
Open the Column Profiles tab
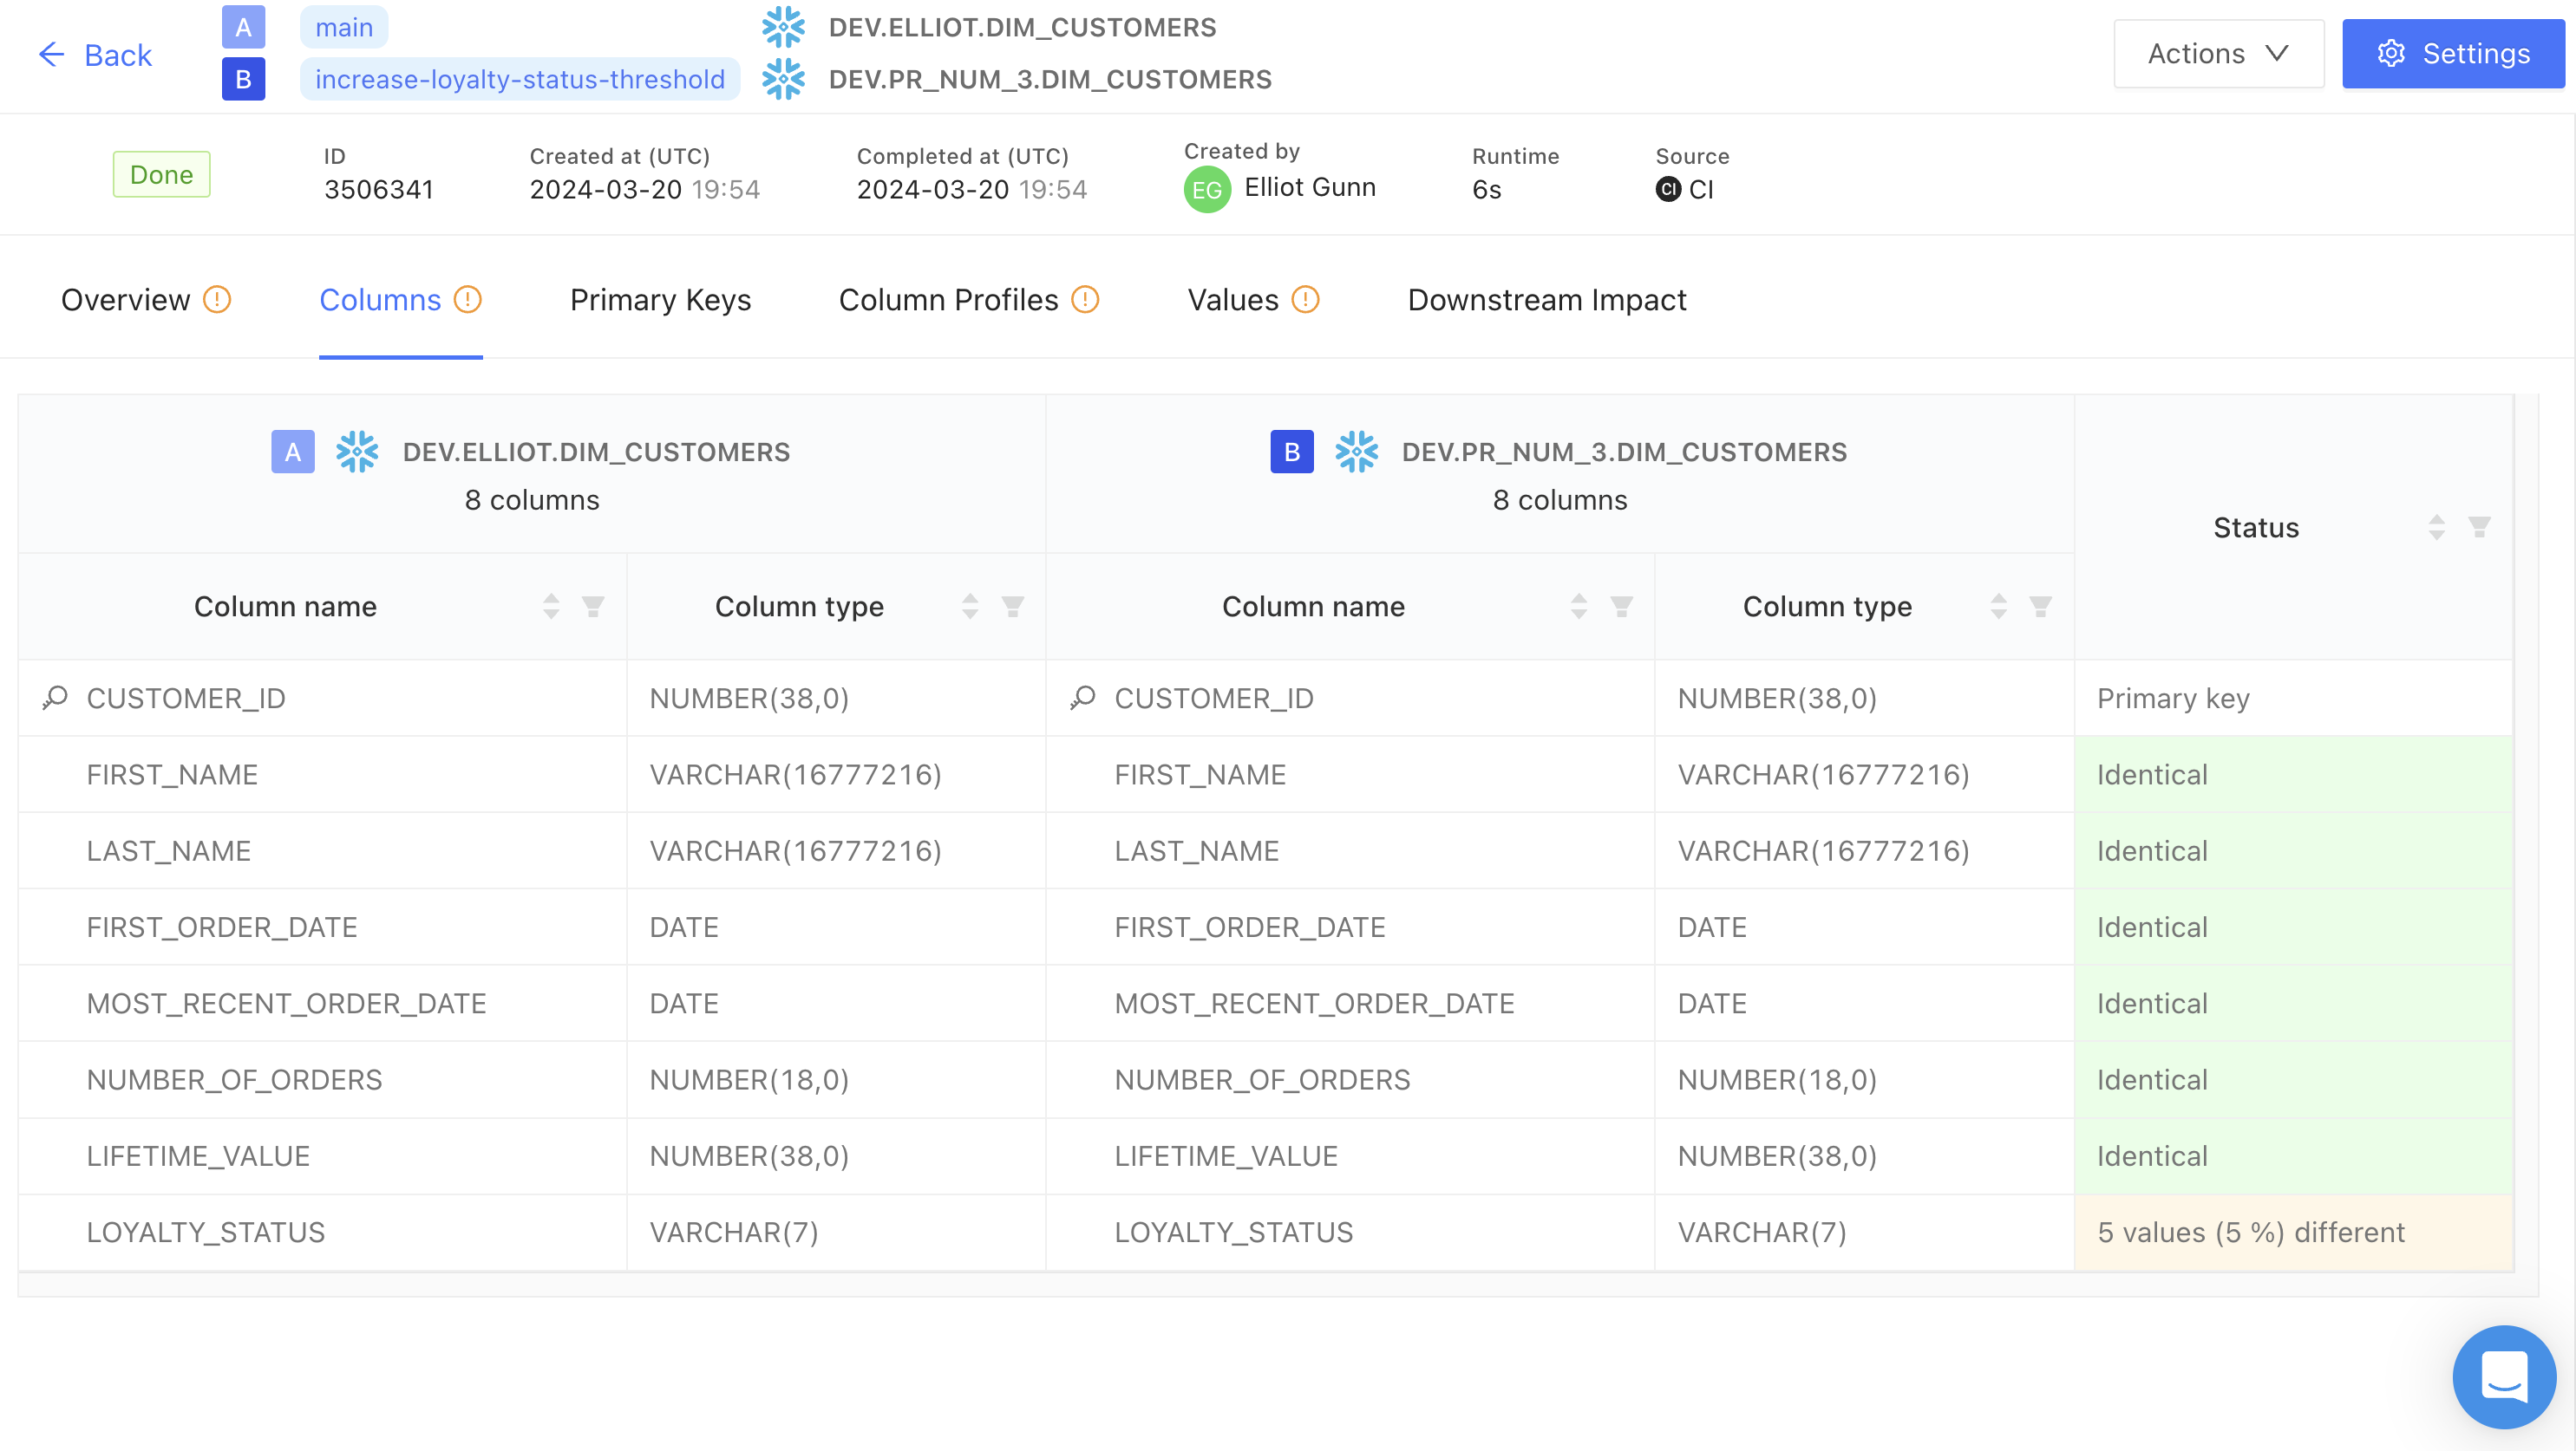point(968,300)
